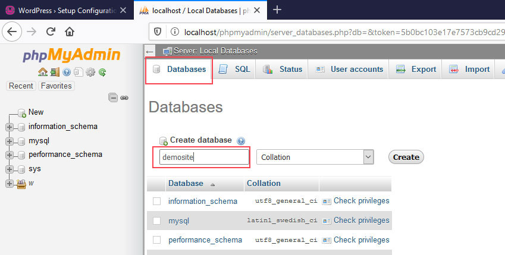This screenshot has width=505, height=255.
Task: Open navigation panel settings gear icon
Action: 90,72
